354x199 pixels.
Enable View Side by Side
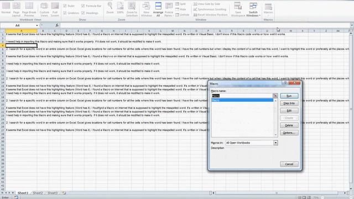206,4
